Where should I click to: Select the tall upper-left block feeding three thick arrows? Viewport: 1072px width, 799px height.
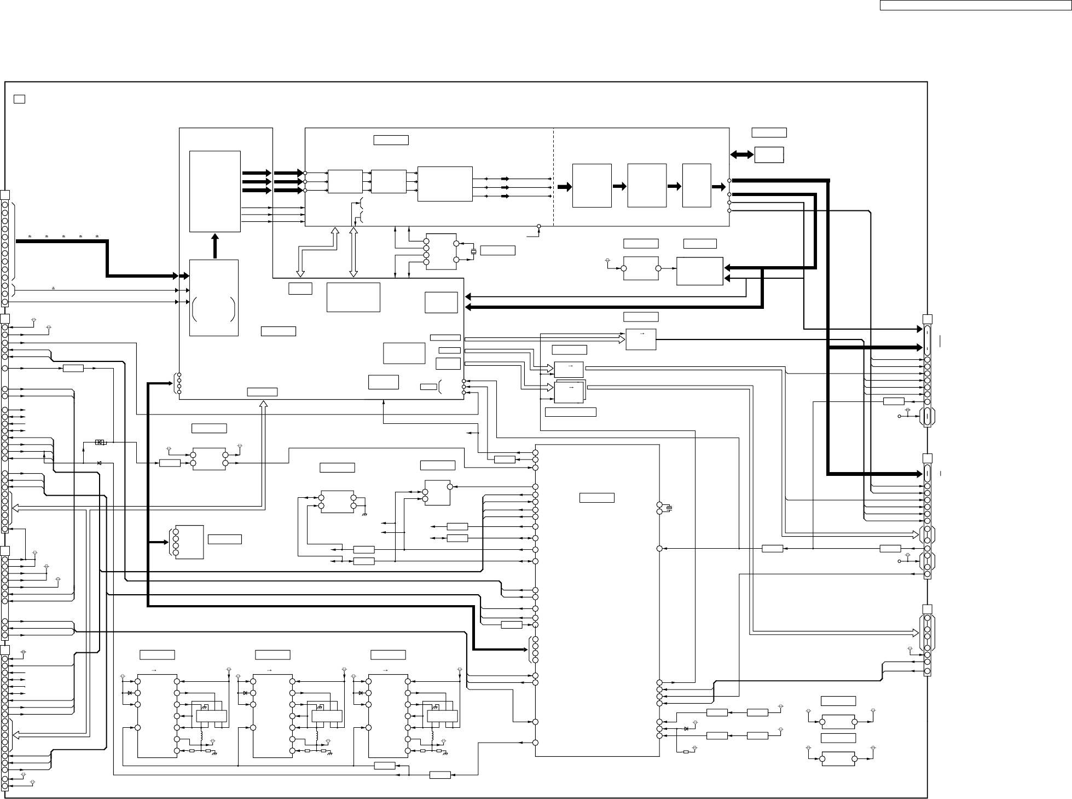point(215,191)
